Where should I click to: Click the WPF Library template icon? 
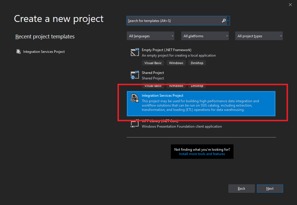pyautogui.click(x=135, y=124)
